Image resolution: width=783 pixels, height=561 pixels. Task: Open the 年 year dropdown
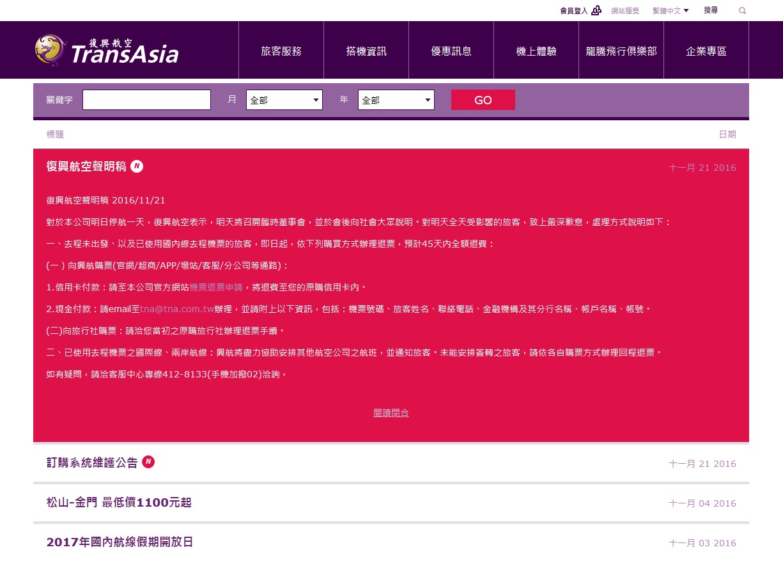click(396, 100)
